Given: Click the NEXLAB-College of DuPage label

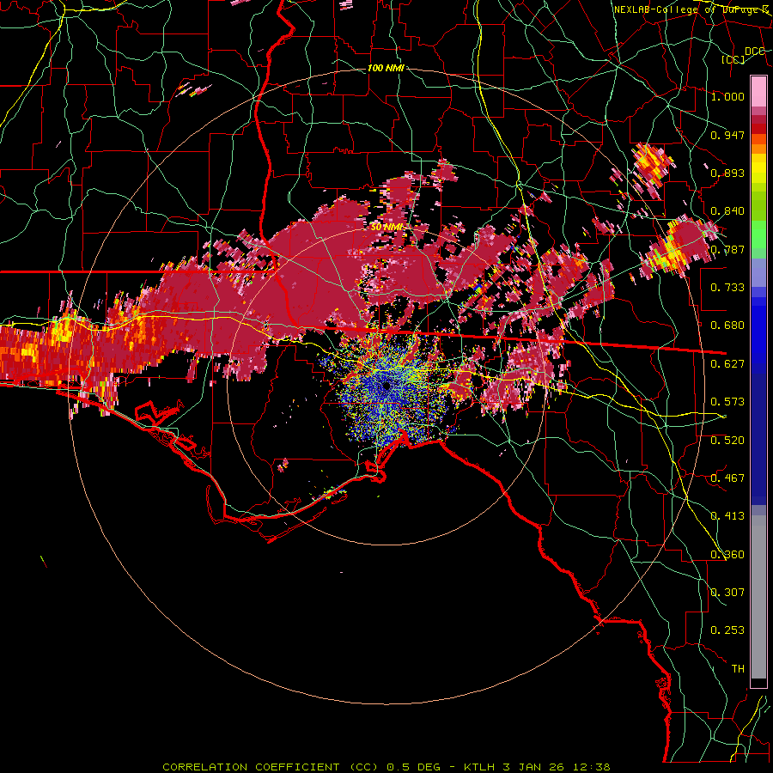Looking at the screenshot, I should coord(691,9).
